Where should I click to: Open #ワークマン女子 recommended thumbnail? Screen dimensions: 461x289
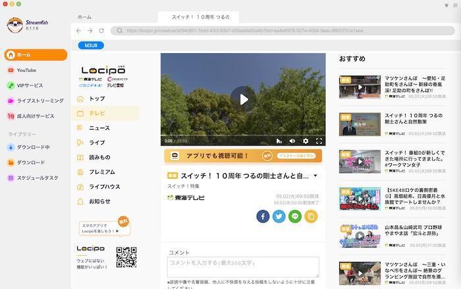point(360,162)
